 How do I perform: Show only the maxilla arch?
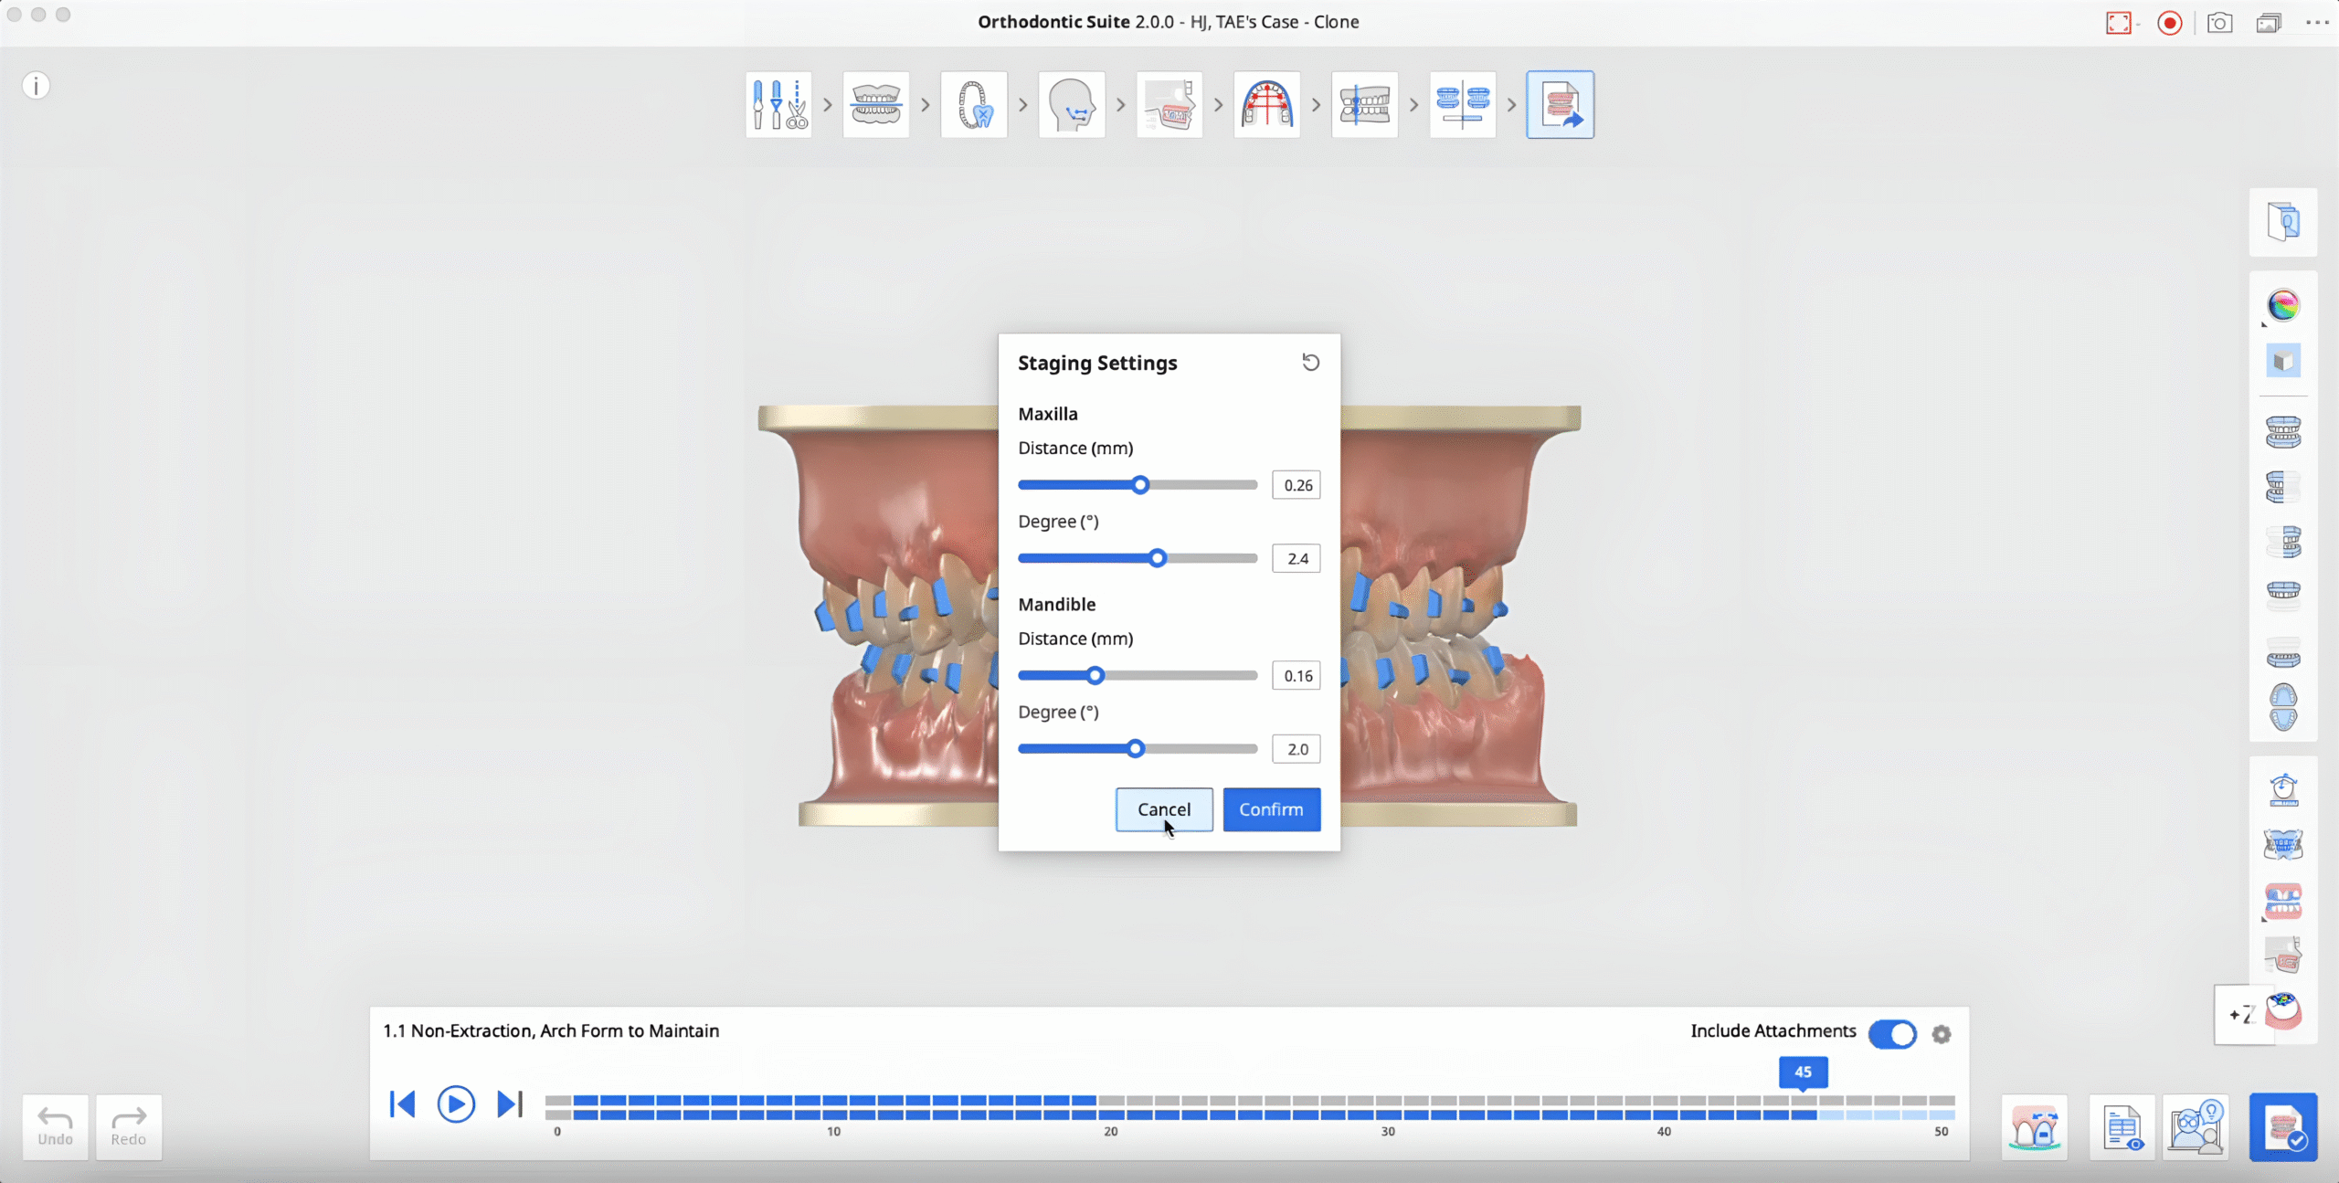[x=2283, y=595]
